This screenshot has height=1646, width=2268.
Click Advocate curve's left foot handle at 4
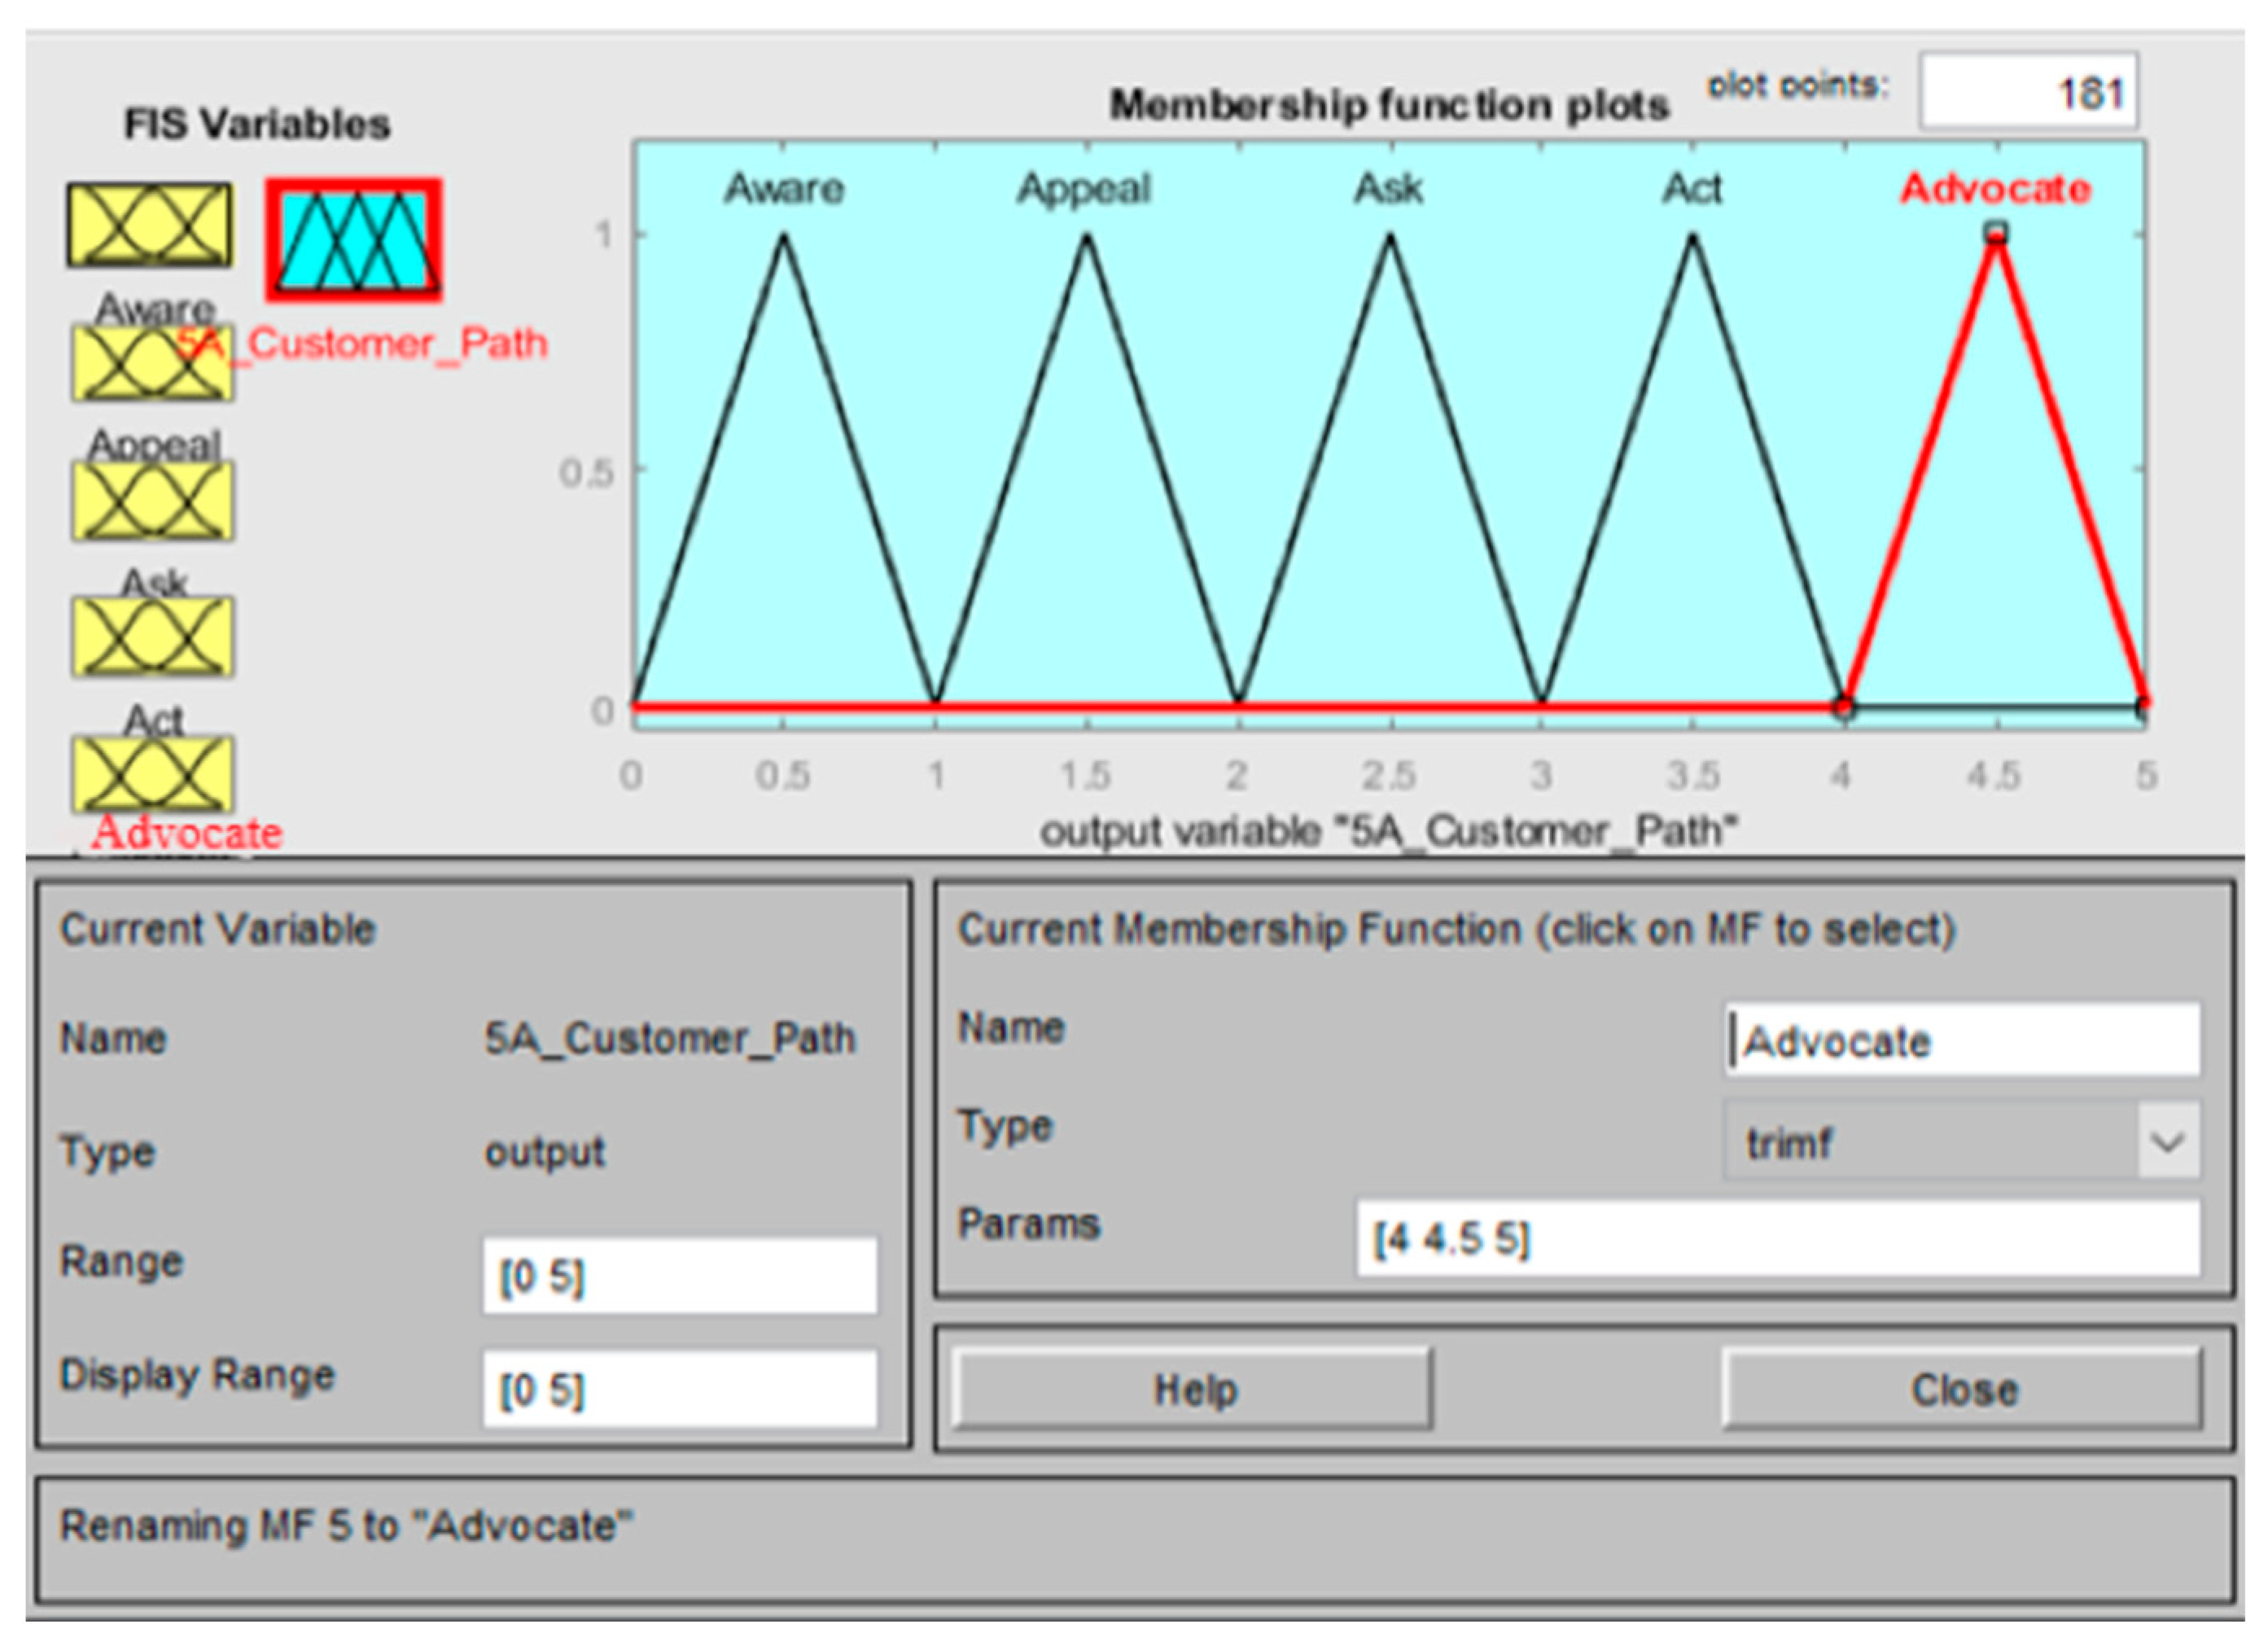pos(1844,707)
